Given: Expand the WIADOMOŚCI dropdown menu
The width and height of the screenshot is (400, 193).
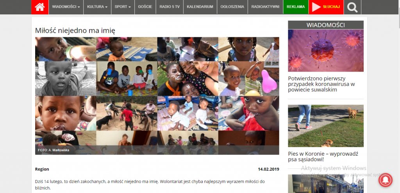Looking at the screenshot, I should (66, 7).
